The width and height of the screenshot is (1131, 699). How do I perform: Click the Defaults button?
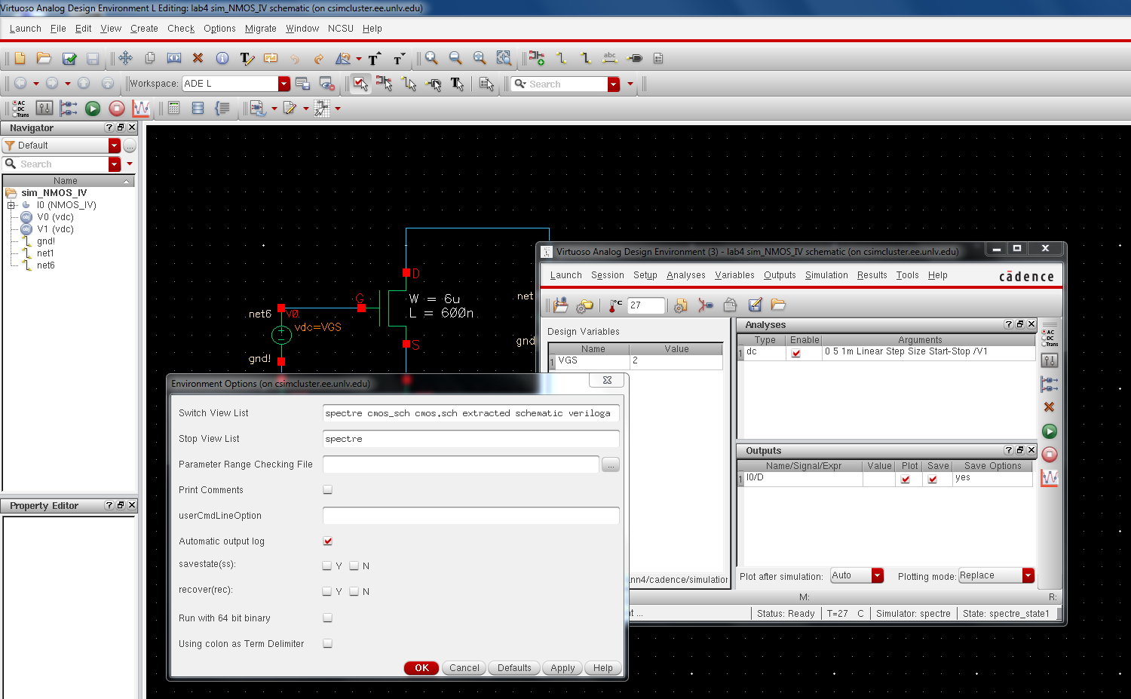514,668
